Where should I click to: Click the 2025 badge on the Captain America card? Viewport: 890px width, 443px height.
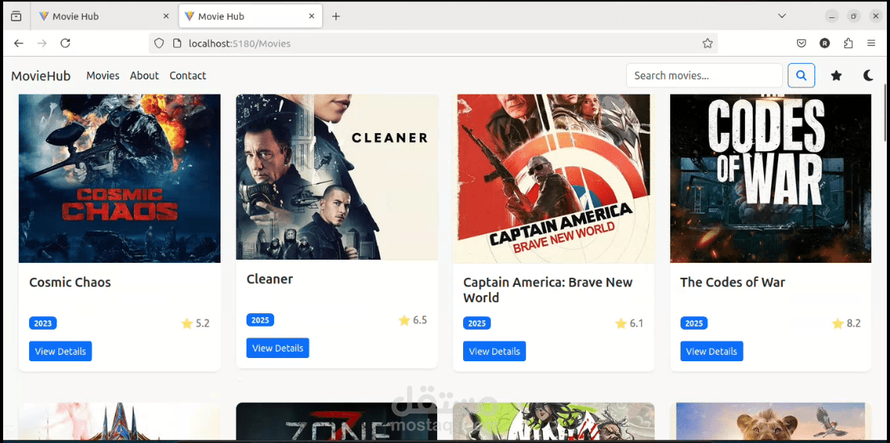click(x=477, y=323)
